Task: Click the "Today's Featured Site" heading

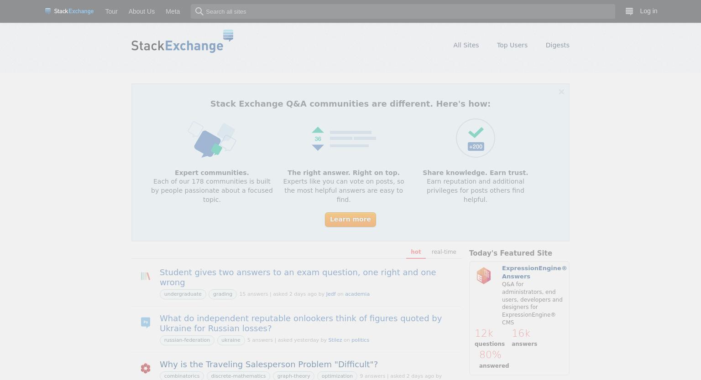Action: click(x=511, y=253)
